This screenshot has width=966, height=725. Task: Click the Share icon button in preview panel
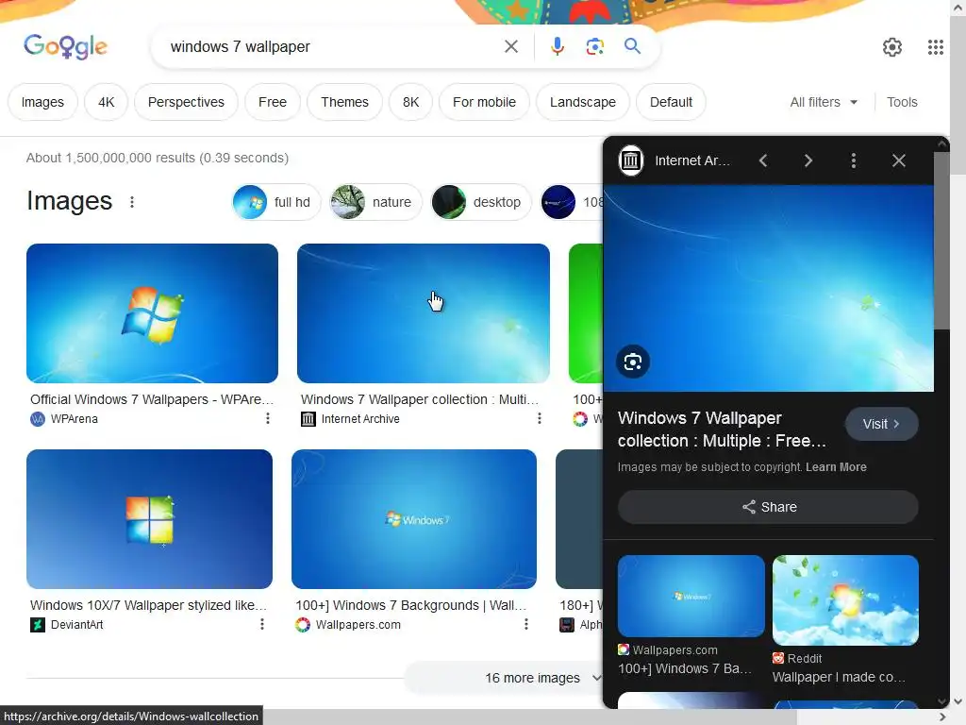click(x=768, y=507)
